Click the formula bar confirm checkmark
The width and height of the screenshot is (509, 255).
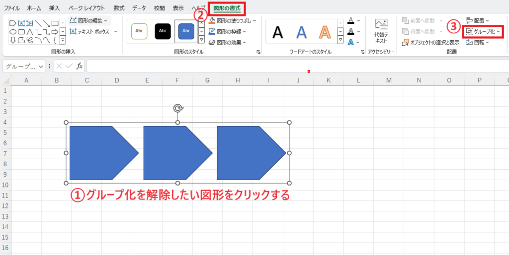click(x=69, y=66)
